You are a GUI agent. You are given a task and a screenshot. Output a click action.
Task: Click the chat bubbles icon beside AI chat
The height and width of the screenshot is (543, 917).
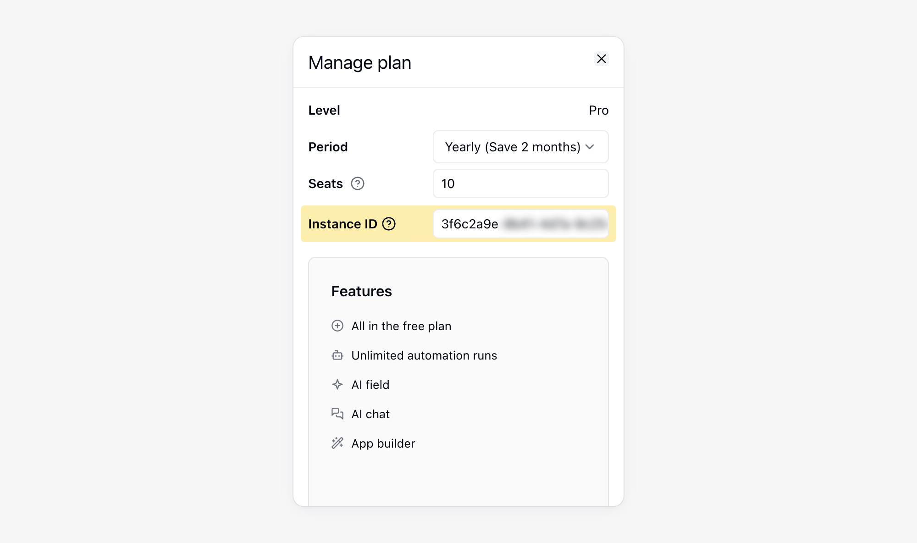(337, 414)
